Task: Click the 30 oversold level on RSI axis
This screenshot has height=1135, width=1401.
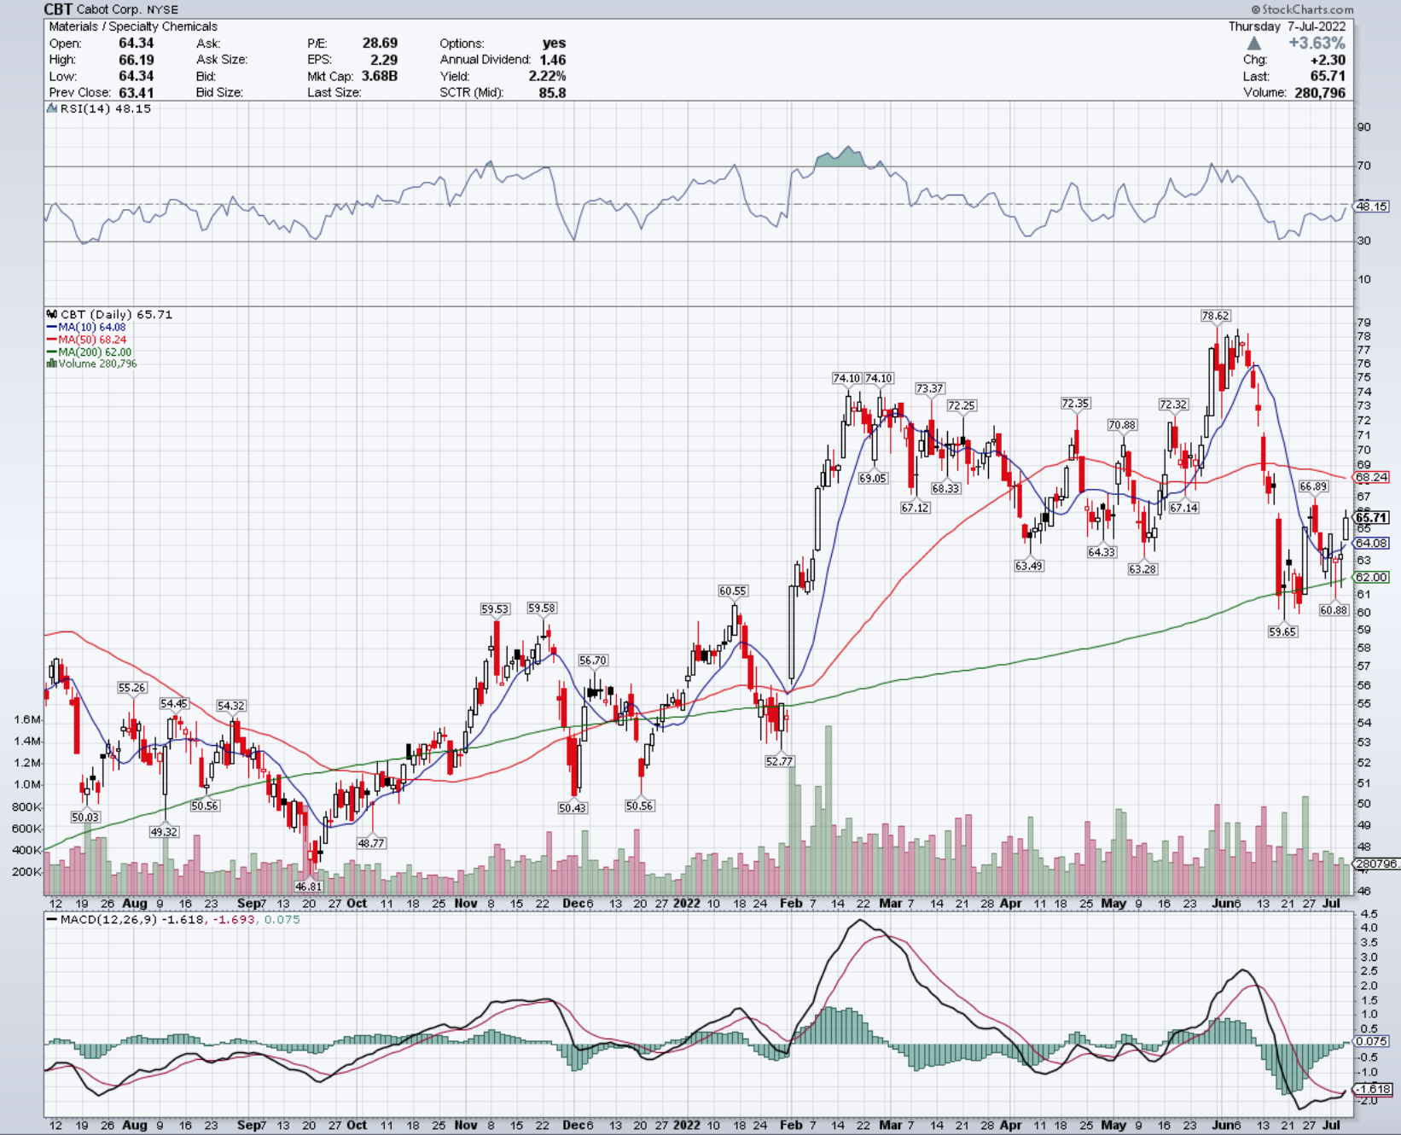Action: (x=1364, y=241)
